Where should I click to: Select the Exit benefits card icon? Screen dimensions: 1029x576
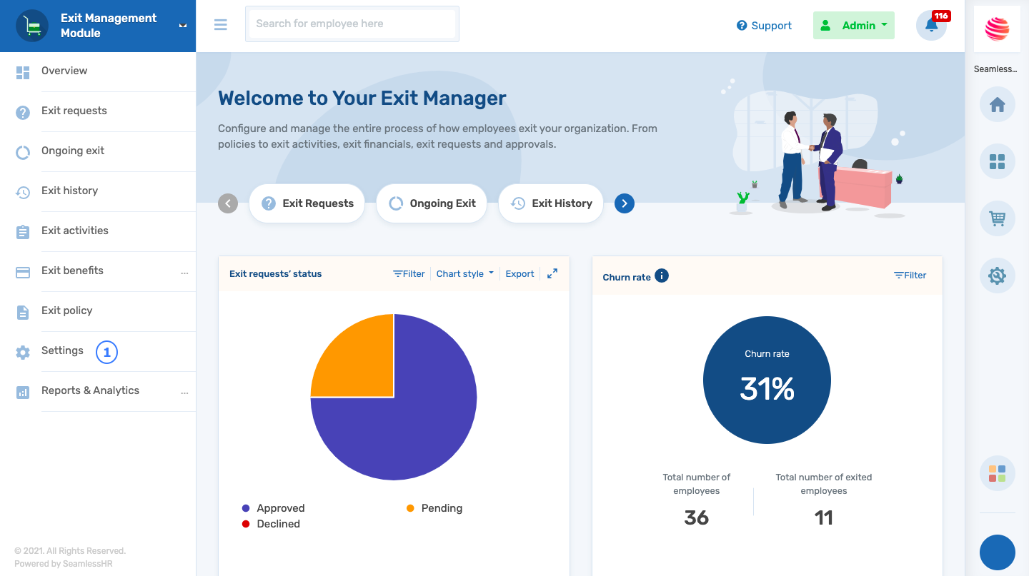point(22,271)
